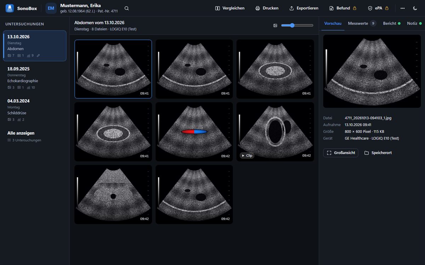Image resolution: width=425 pixels, height=265 pixels.
Task: Click the patient name Mustermann, Erika
Action: 80,5
